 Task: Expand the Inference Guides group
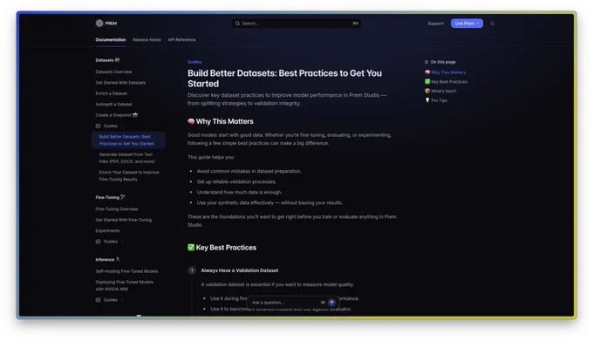point(122,300)
